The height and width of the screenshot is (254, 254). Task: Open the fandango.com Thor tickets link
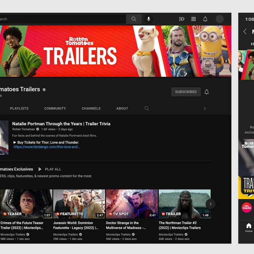tap(47, 147)
